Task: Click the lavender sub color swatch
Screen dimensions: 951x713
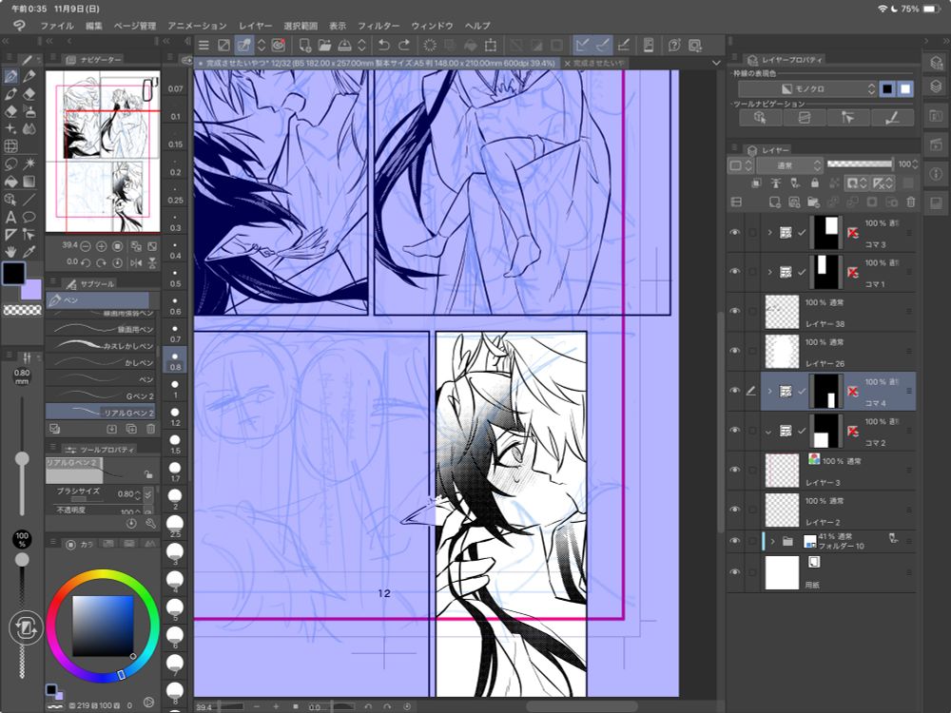Action: point(31,289)
